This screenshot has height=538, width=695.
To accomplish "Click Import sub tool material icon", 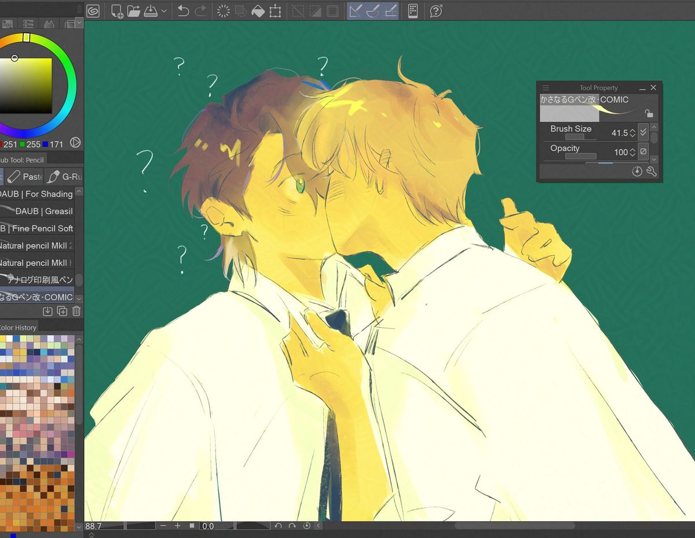I will [47, 312].
